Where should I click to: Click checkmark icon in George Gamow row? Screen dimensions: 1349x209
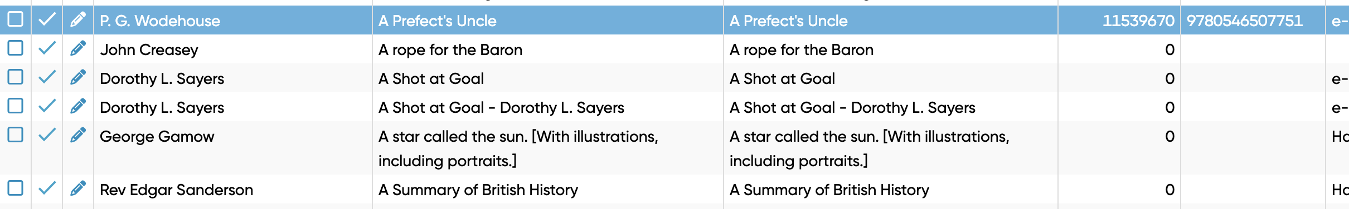(x=47, y=135)
